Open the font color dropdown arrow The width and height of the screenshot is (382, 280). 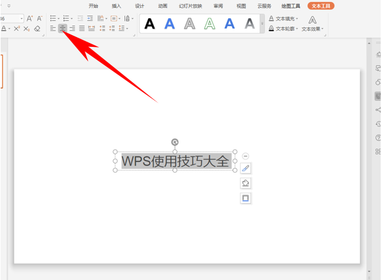click(9, 29)
